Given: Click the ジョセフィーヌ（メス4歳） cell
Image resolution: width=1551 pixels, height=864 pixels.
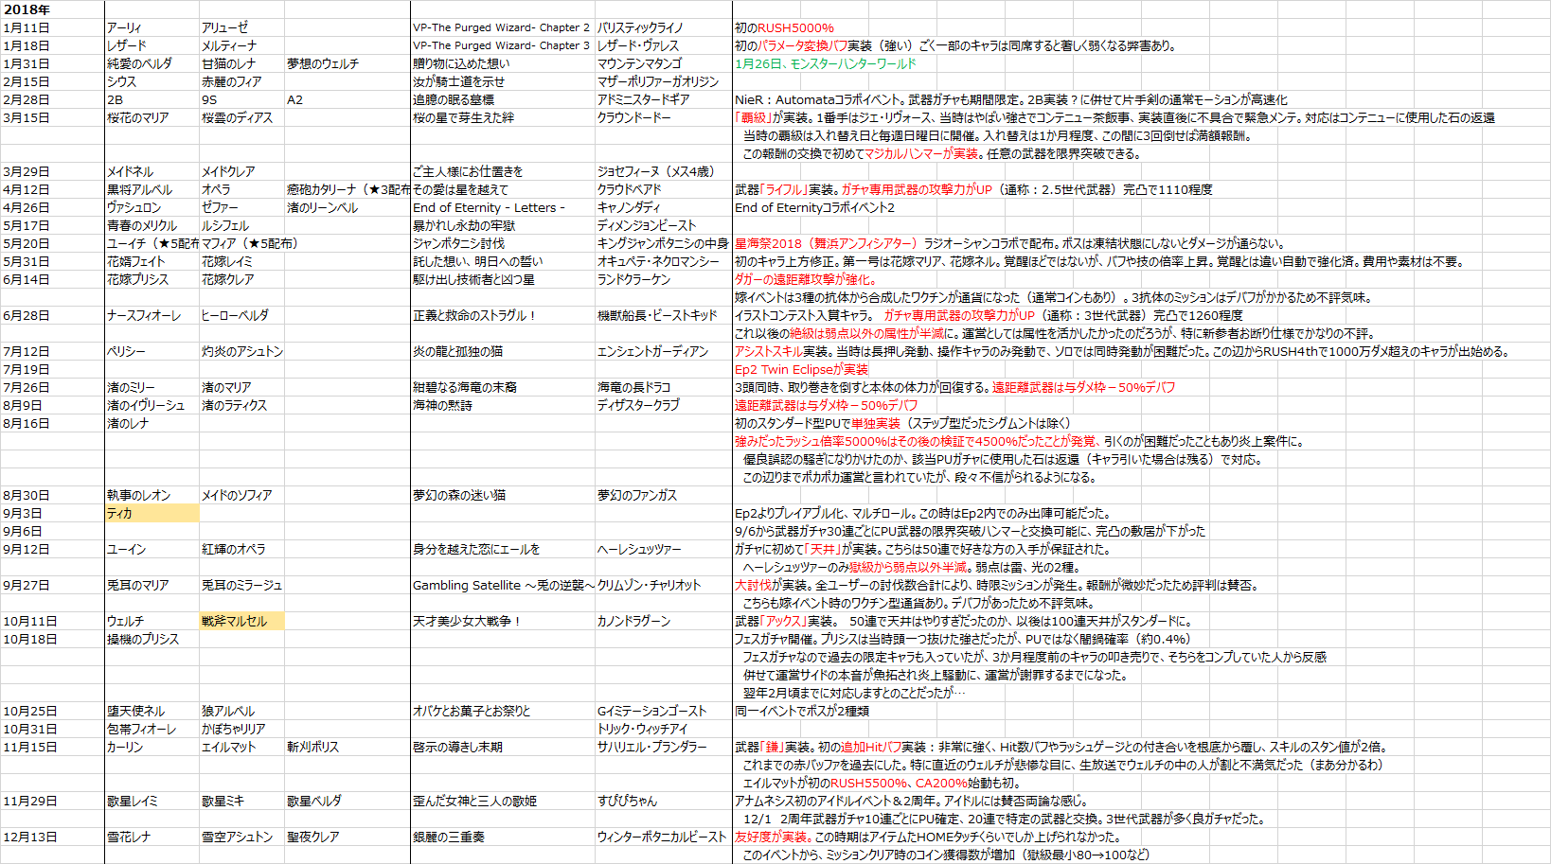Looking at the screenshot, I should pyautogui.click(x=663, y=171).
